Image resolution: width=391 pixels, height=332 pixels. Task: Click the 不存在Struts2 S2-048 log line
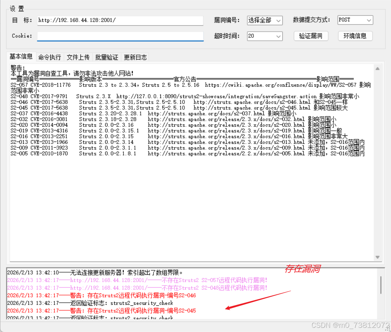click(x=138, y=288)
